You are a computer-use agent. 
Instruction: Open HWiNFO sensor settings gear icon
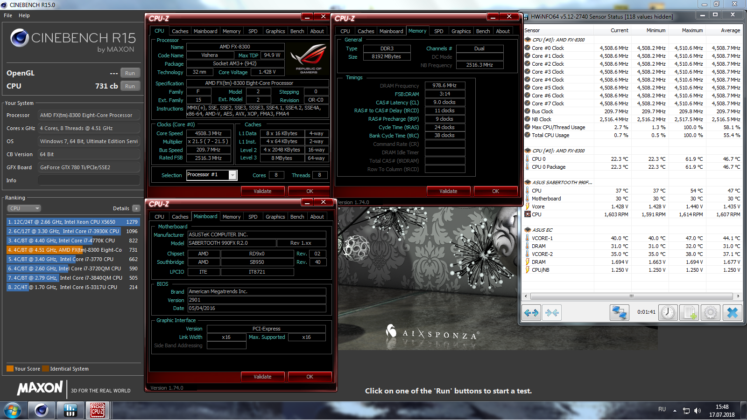click(x=711, y=312)
